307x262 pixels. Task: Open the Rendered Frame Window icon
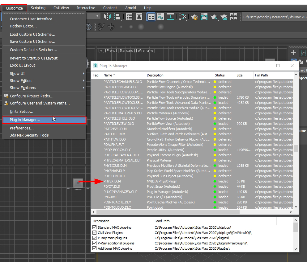click(x=204, y=17)
